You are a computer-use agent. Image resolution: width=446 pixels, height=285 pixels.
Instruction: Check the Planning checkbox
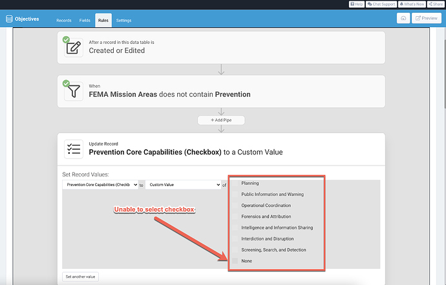click(235, 183)
